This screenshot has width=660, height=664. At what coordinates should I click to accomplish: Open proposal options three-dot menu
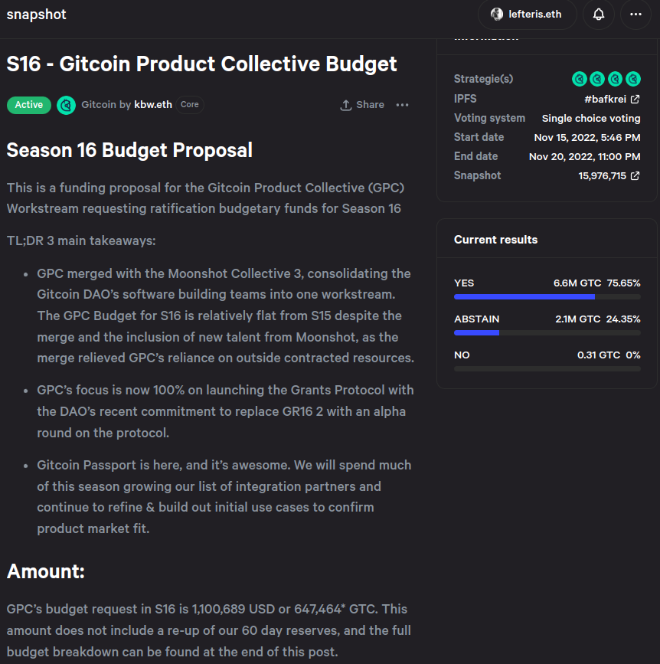coord(402,105)
